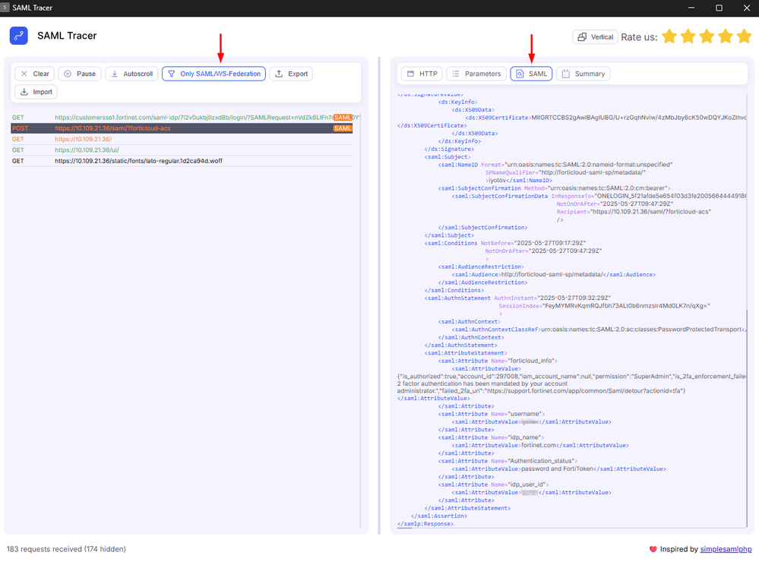Viewport: 759px width, 571px height.
Task: Switch to the HTTP tab
Action: [422, 74]
